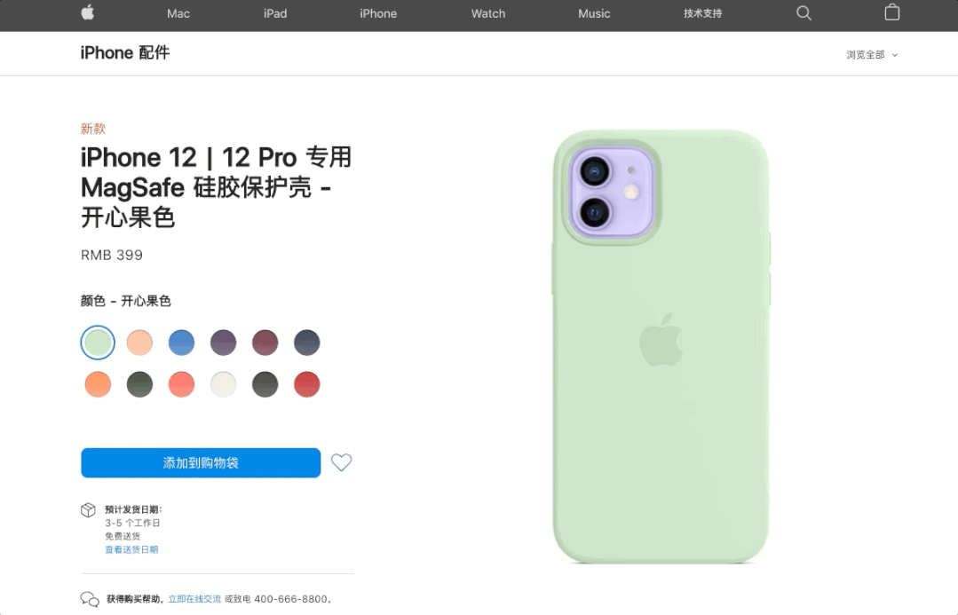Open the iPhone 配件 heading link
The height and width of the screenshot is (615, 958).
coord(125,53)
